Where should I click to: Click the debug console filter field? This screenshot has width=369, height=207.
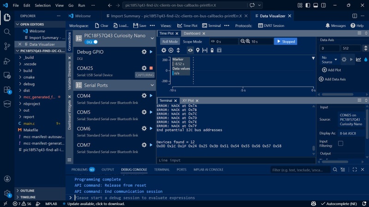pyautogui.click(x=300, y=170)
